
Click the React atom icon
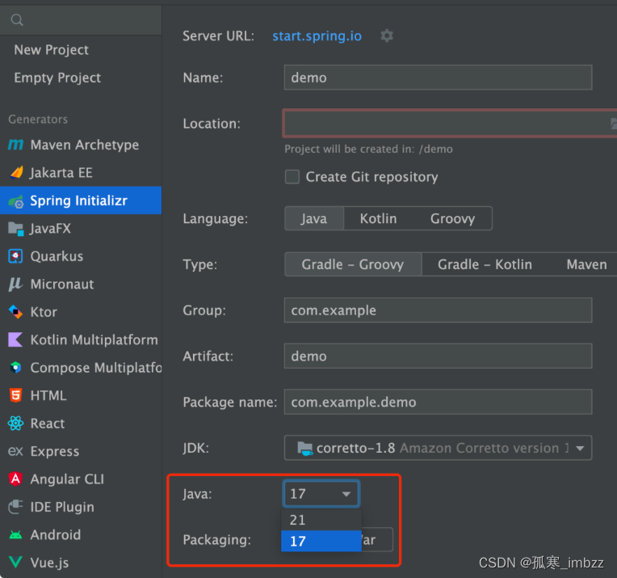[x=15, y=423]
